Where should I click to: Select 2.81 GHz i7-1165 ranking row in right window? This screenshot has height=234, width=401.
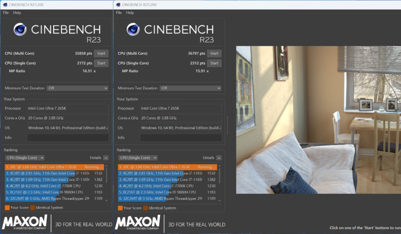[167, 173]
